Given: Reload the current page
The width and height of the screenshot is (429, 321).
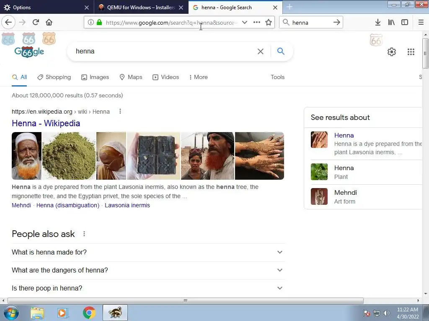Looking at the screenshot, I should pyautogui.click(x=36, y=22).
